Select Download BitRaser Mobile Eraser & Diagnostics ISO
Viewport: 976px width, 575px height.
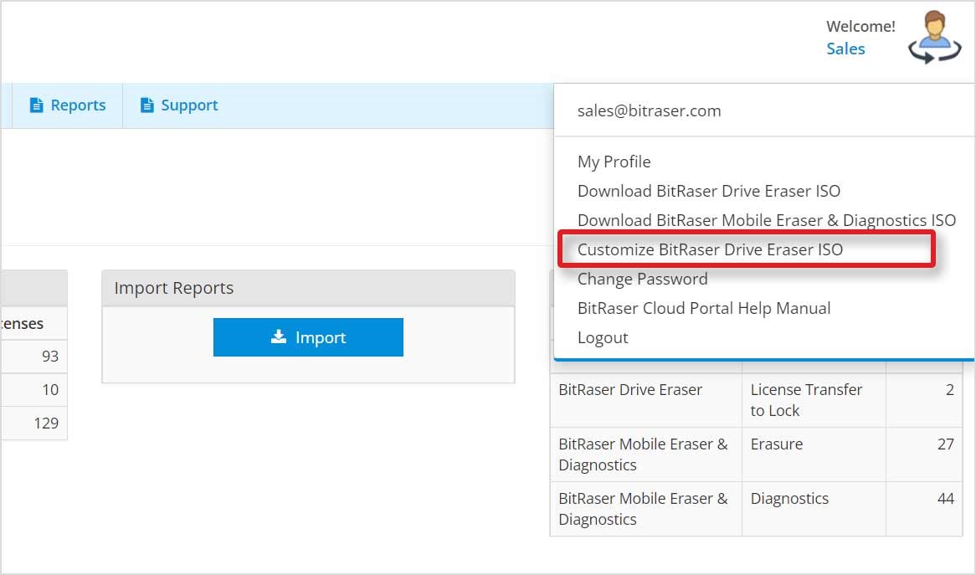766,220
